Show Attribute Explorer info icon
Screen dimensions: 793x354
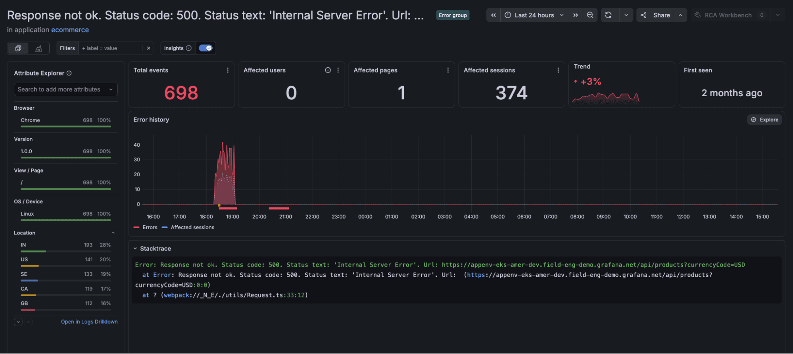[x=69, y=73]
